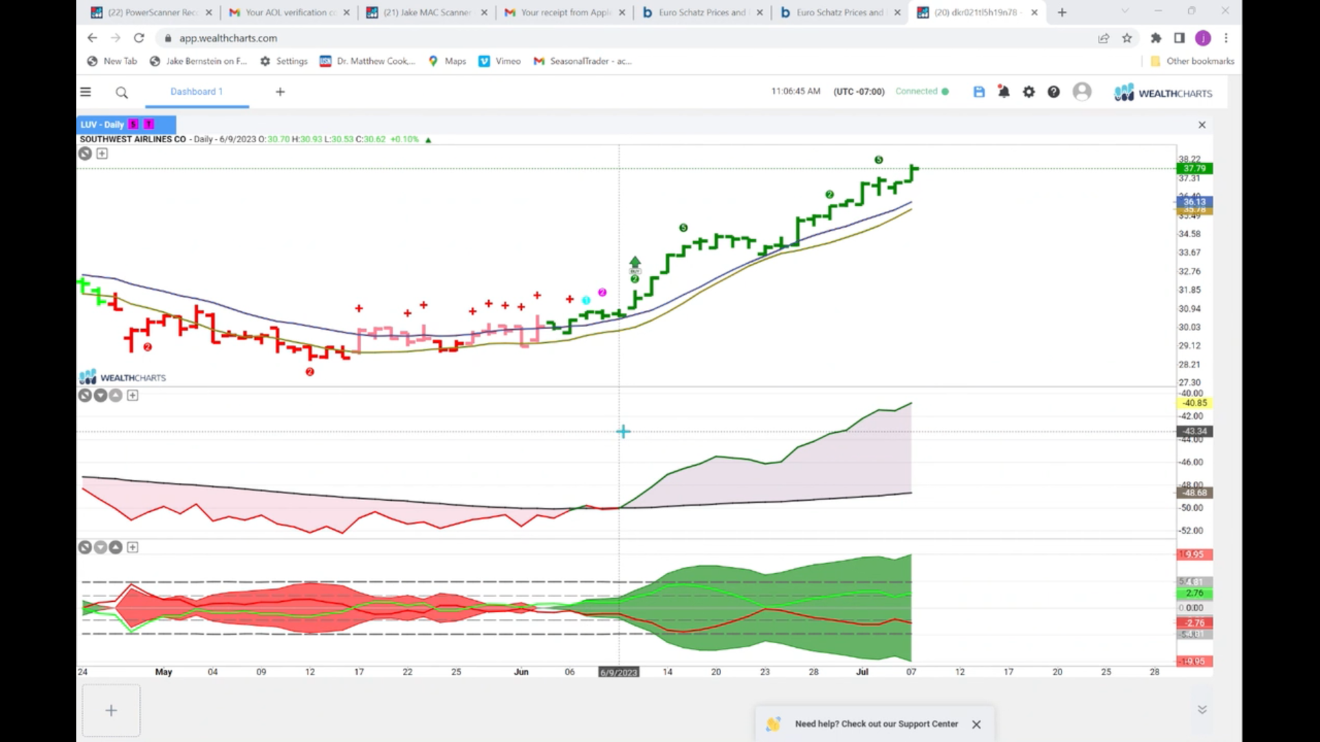Image resolution: width=1320 pixels, height=742 pixels.
Task: Reload the WealthCharts page
Action: click(139, 38)
